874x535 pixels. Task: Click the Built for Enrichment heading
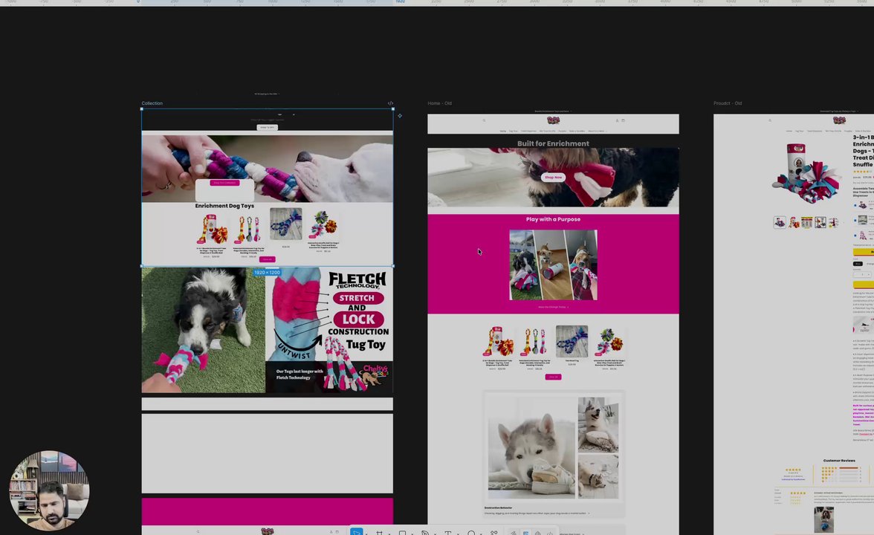pyautogui.click(x=553, y=143)
